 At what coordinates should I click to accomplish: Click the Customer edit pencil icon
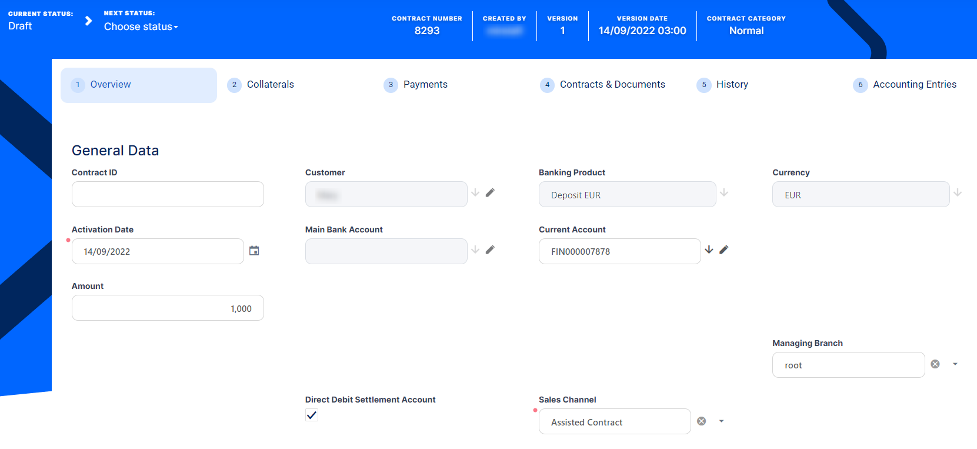[490, 192]
